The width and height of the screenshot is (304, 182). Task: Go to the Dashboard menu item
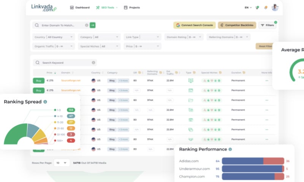(x=80, y=8)
